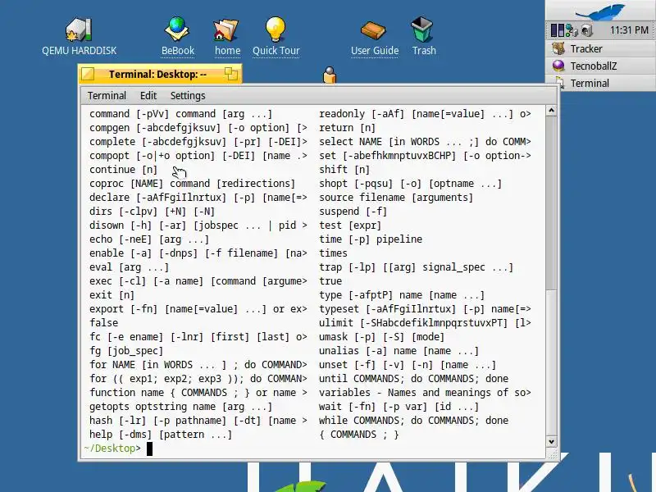Open the Settings menu
Screen dimensions: 656x492
point(188,96)
